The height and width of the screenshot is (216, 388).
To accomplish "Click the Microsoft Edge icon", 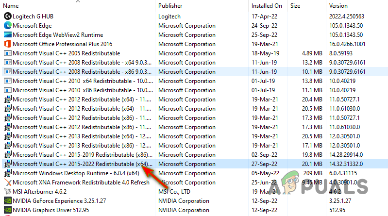I will [x=8, y=26].
